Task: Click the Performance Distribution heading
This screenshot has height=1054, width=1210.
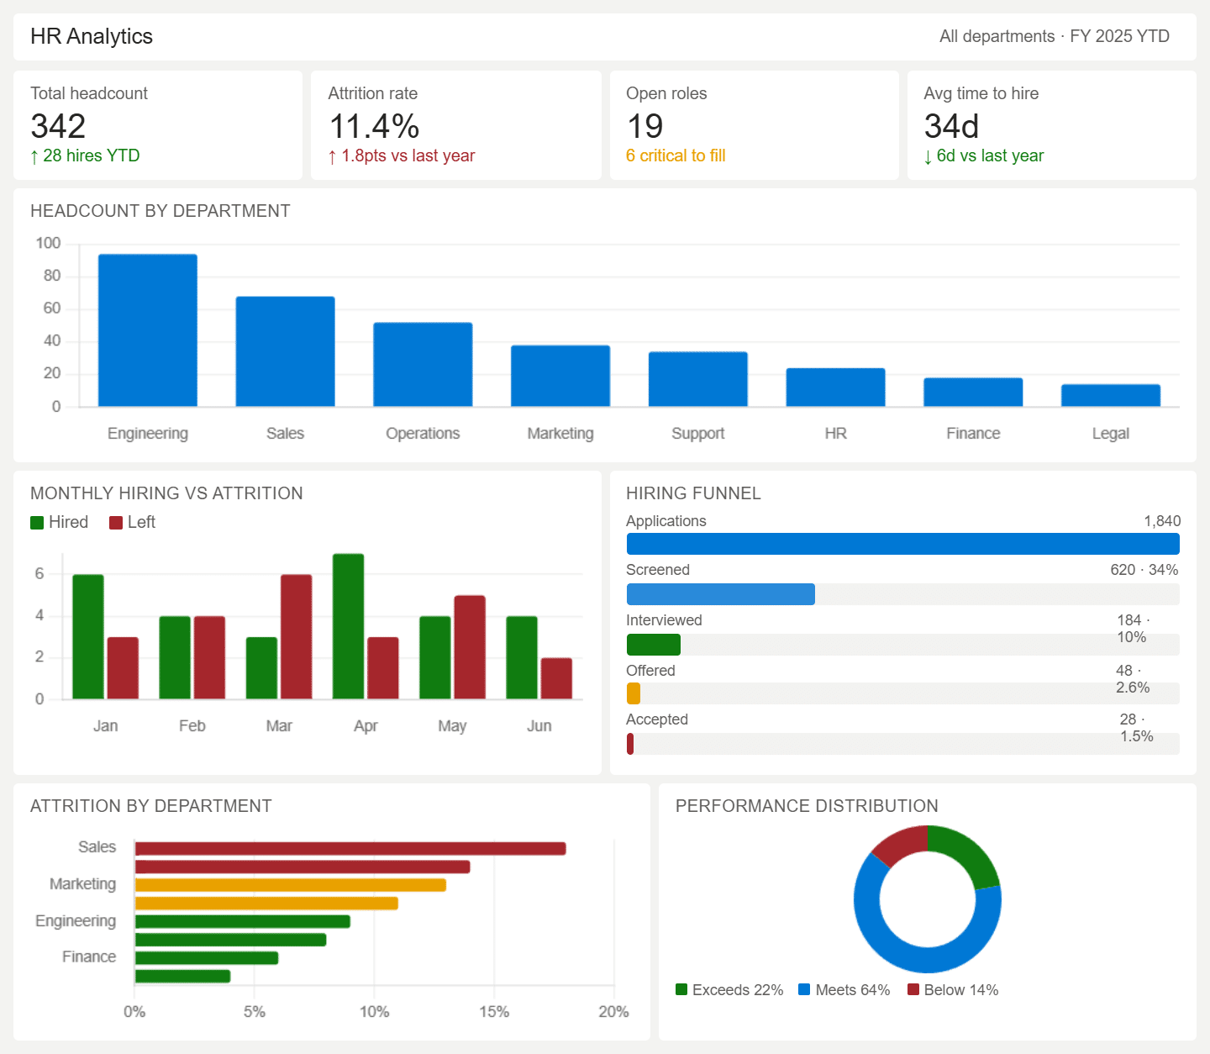Action: pyautogui.click(x=807, y=806)
